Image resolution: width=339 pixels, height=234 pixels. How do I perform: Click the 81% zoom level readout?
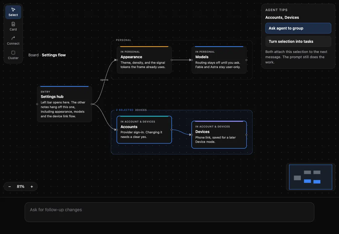click(x=21, y=187)
